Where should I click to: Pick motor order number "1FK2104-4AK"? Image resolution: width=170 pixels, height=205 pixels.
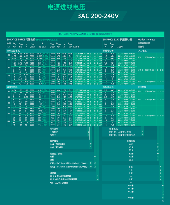tap(80, 65)
